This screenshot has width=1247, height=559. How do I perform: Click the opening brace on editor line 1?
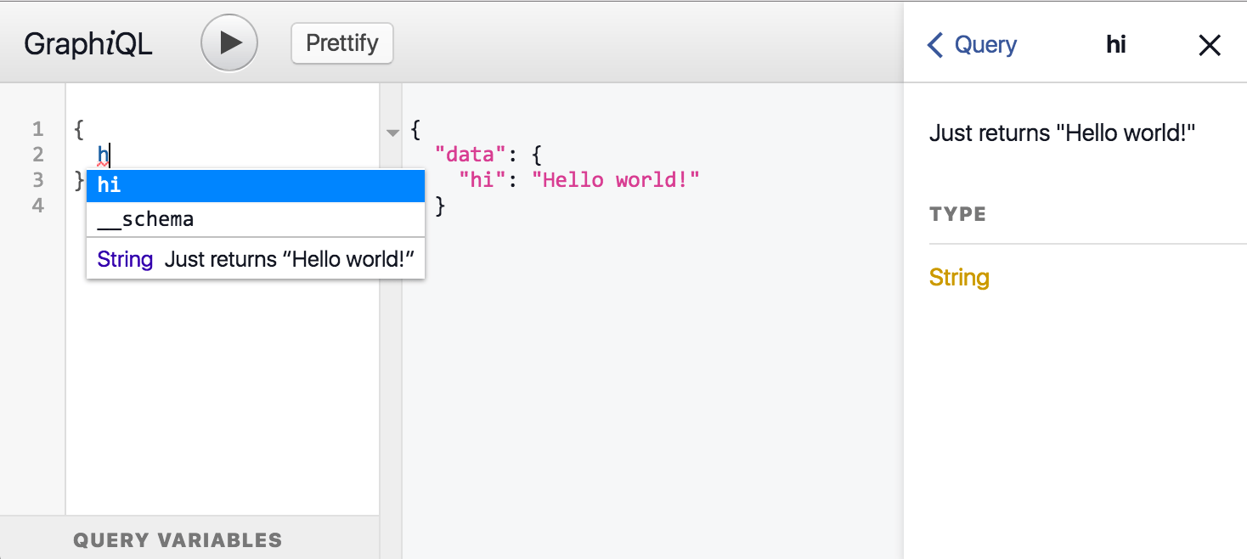click(x=79, y=129)
